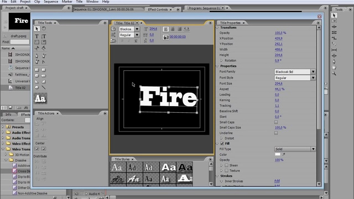Select the Arc shape tool
354x199 pixels.
[44, 82]
